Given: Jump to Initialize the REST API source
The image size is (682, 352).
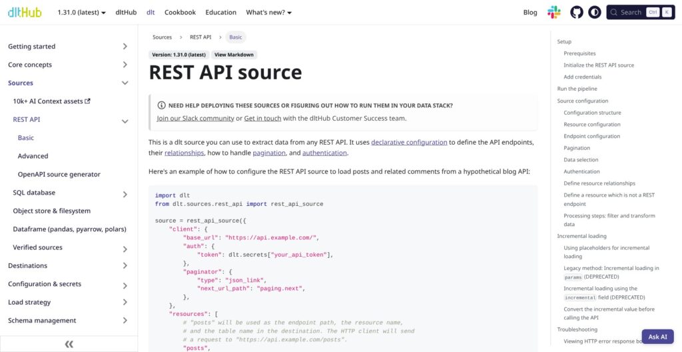Looking at the screenshot, I should coord(599,65).
